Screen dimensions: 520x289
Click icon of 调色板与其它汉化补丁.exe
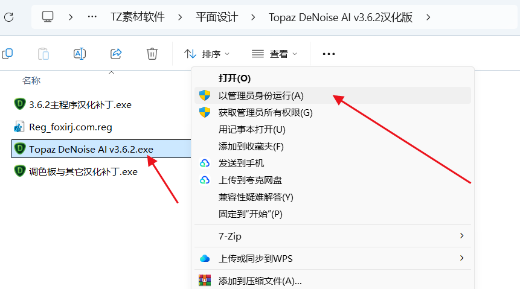(x=20, y=171)
